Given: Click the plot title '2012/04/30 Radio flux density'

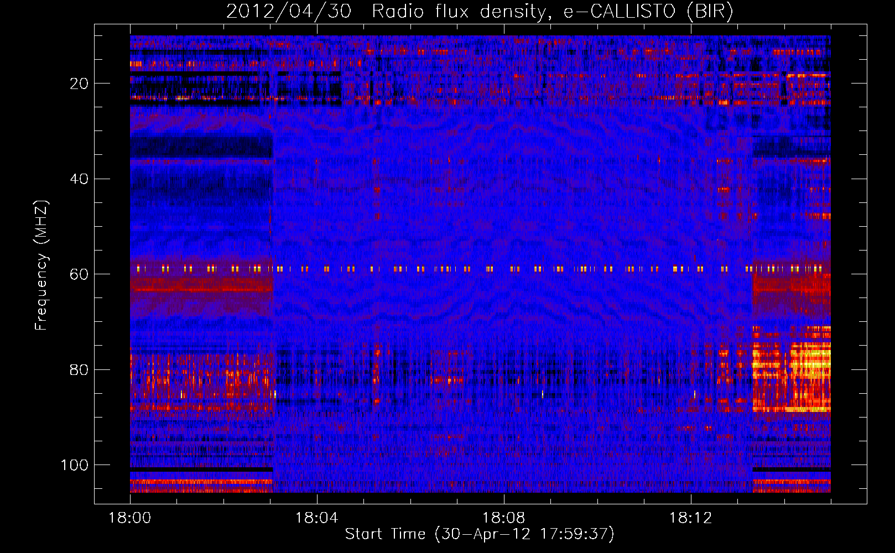Looking at the screenshot, I should click(480, 12).
